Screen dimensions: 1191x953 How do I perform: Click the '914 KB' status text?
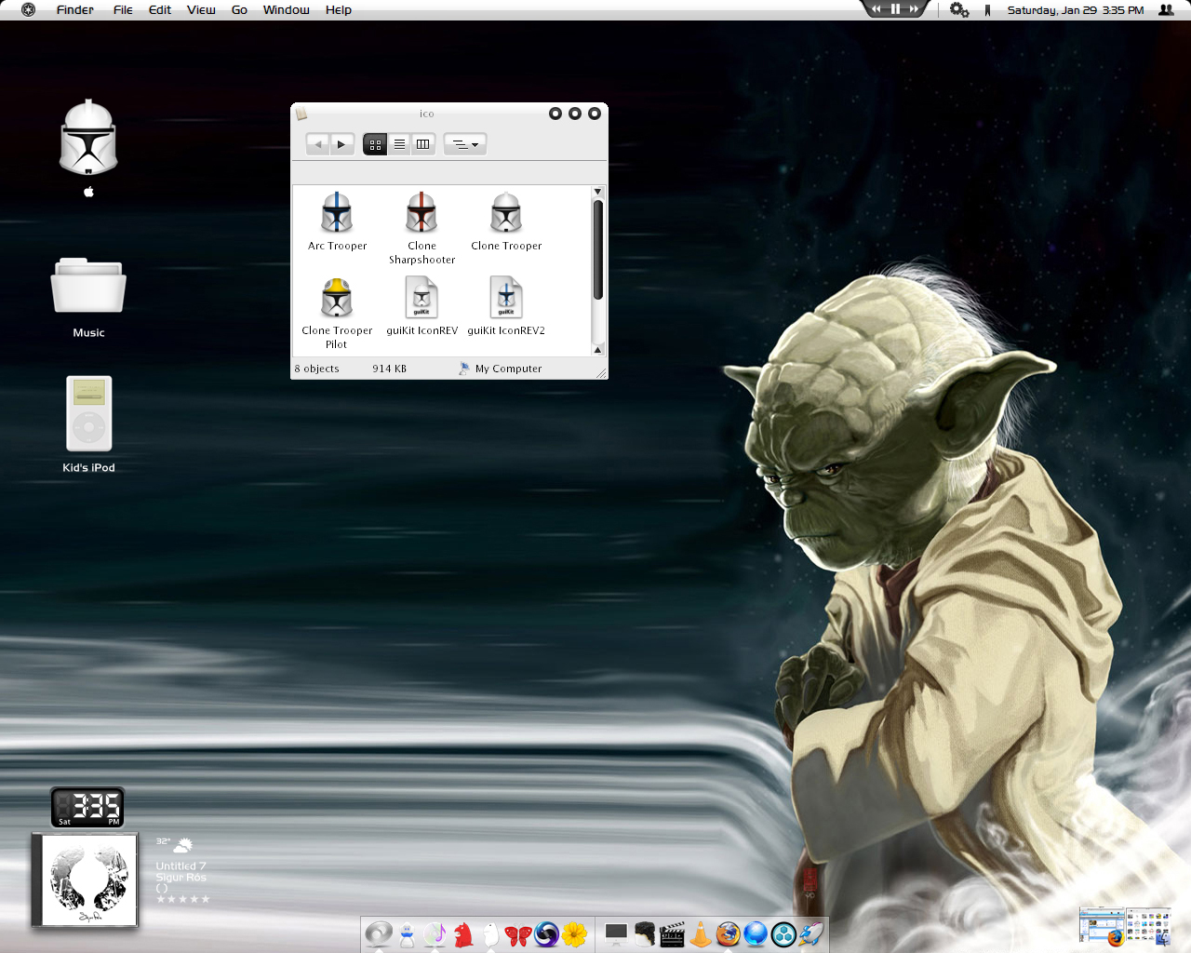390,369
